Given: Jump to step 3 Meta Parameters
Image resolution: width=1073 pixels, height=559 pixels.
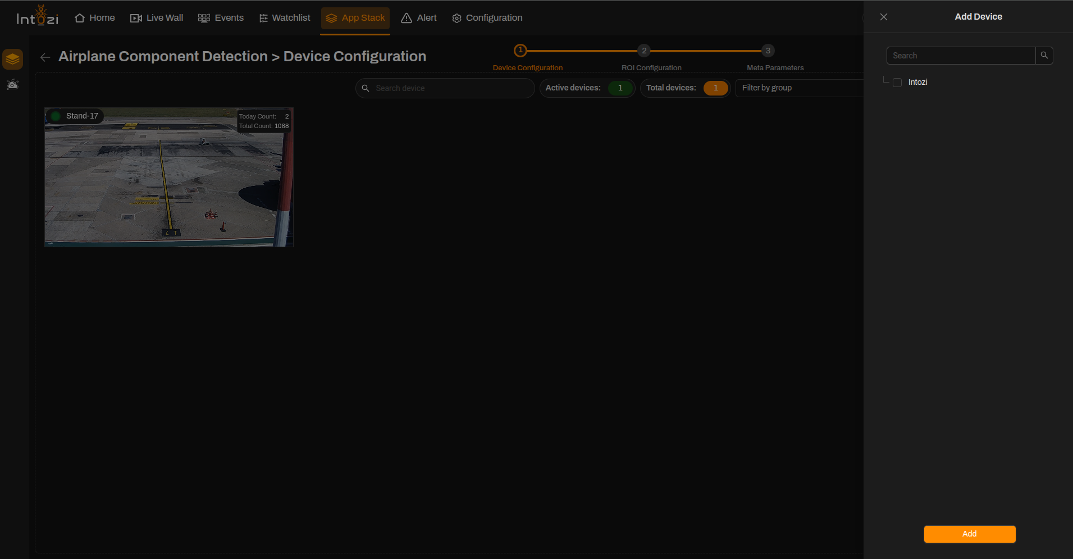Looking at the screenshot, I should (768, 51).
